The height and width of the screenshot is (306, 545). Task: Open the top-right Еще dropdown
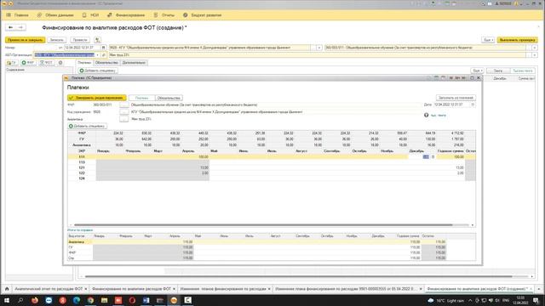coord(488,40)
